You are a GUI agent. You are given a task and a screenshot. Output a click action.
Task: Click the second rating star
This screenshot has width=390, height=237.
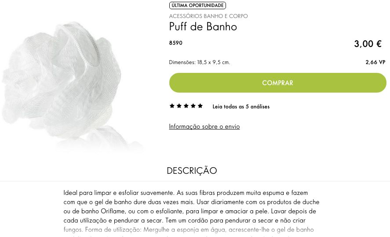(179, 106)
